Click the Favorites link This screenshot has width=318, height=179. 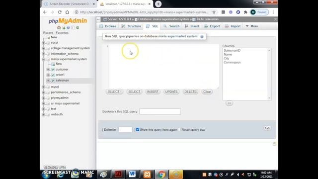(x=62, y=33)
